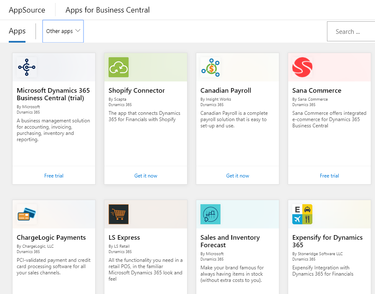Click the Canadian Payroll dollar icon
This screenshot has width=375, height=294.
pos(210,67)
